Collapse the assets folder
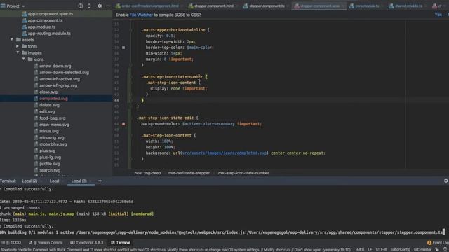This screenshot has height=252, width=449. (12, 39)
